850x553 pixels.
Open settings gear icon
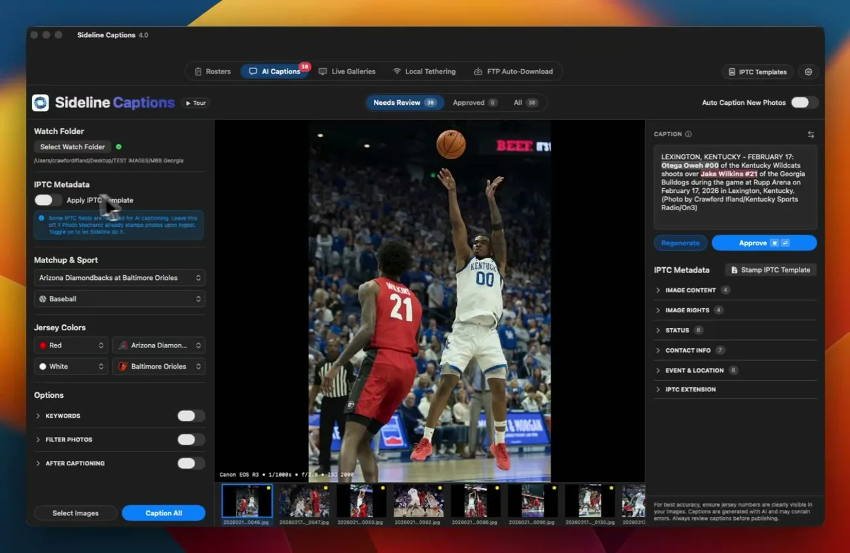coord(808,72)
